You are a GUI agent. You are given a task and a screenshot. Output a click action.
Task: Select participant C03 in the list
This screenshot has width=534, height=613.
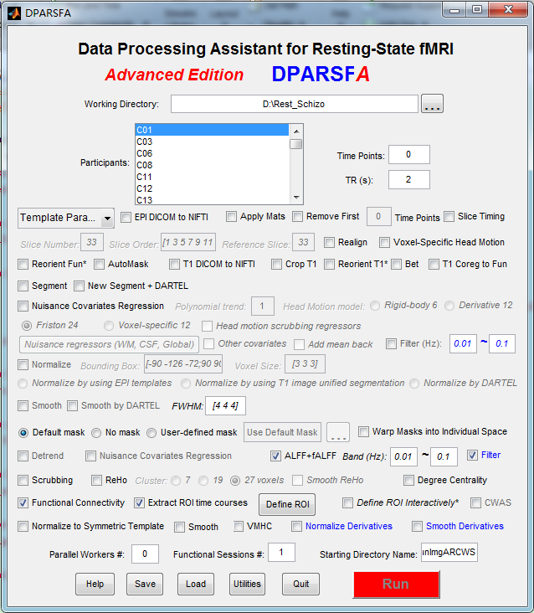(212, 142)
